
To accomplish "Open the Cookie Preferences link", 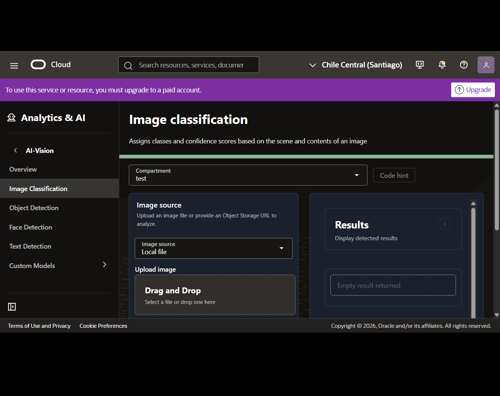I will (x=104, y=326).
